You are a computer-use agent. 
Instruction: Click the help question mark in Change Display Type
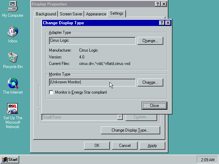point(162,23)
